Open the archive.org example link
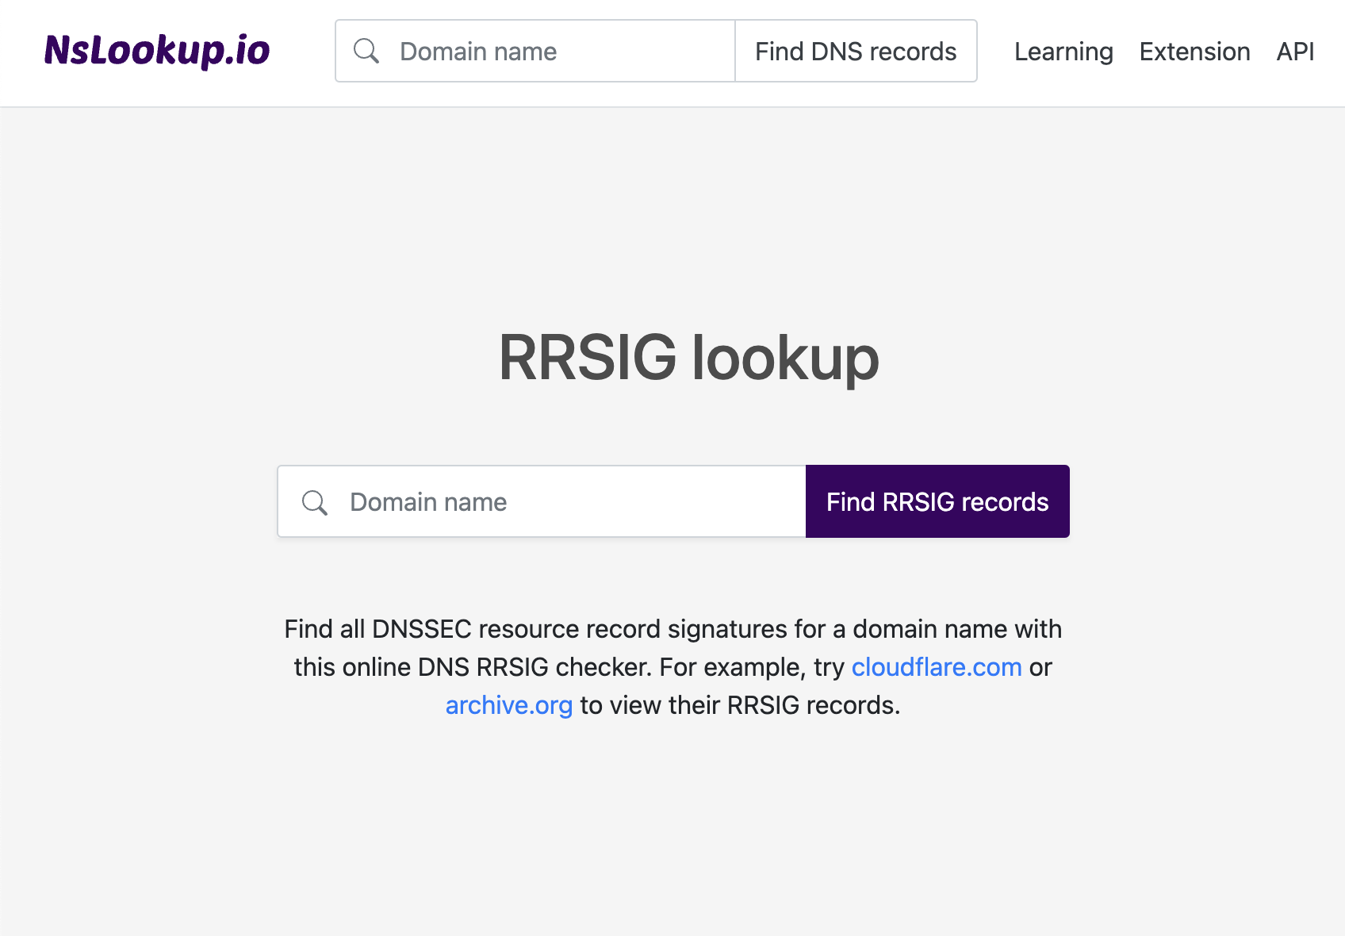Image resolution: width=1345 pixels, height=936 pixels. click(x=509, y=704)
